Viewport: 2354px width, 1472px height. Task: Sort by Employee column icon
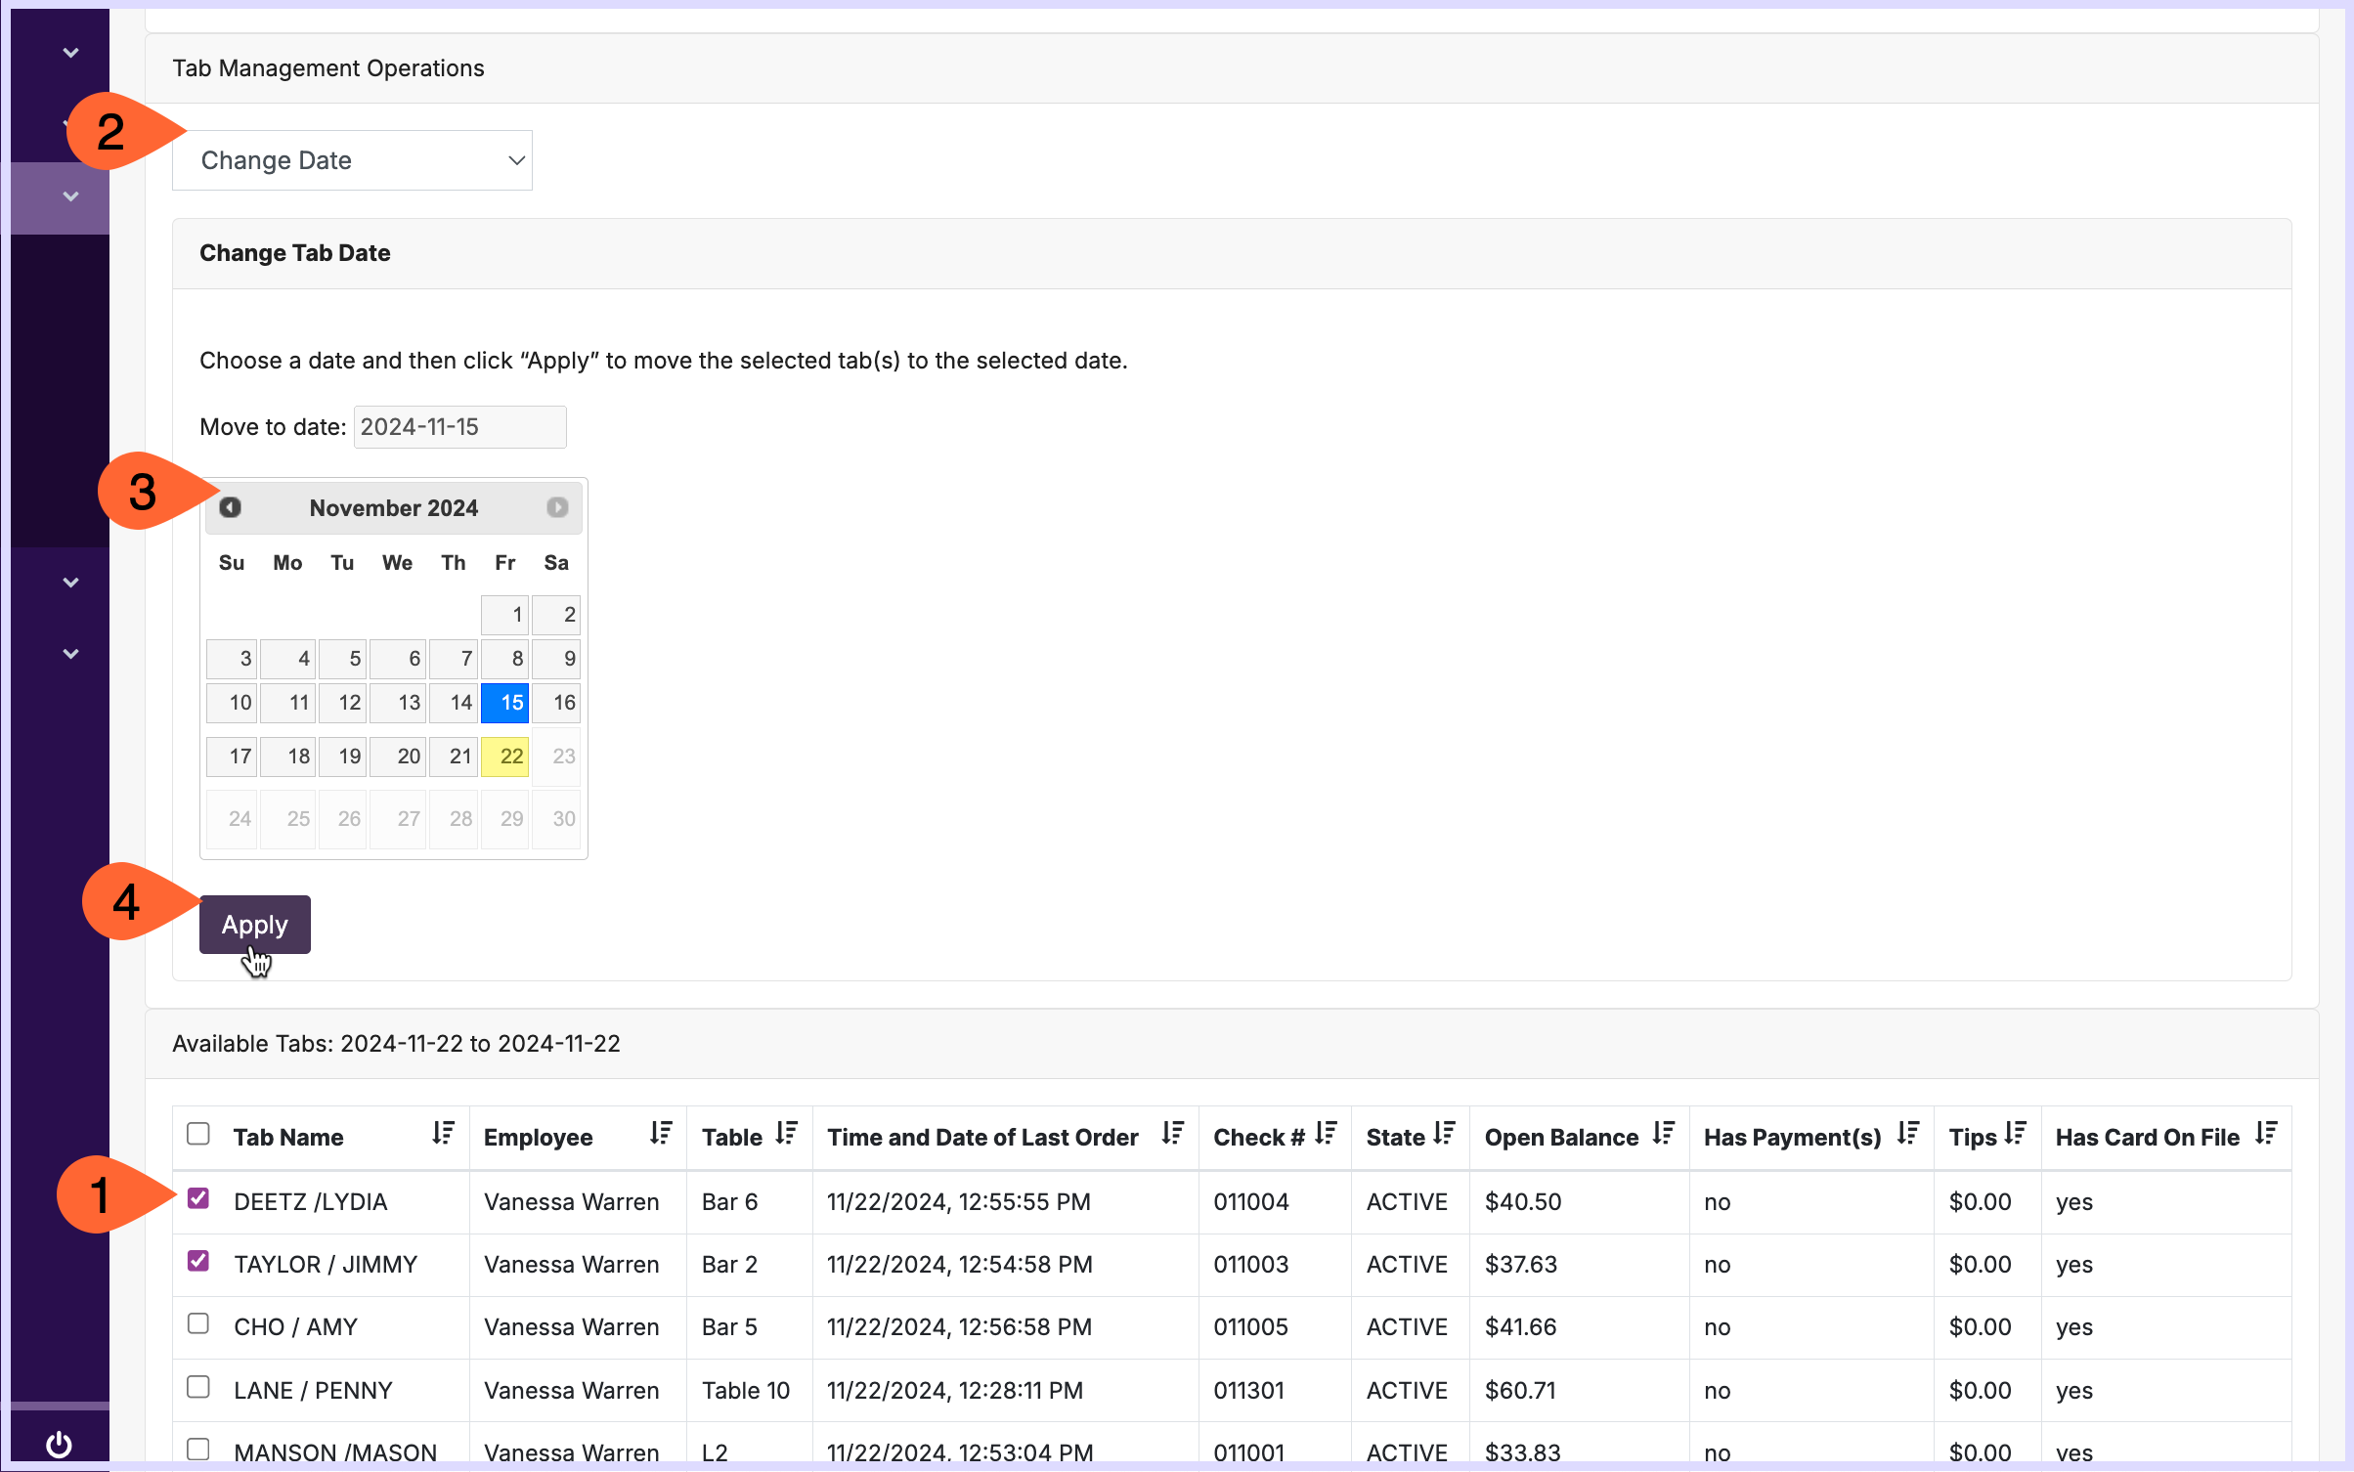661,1134
